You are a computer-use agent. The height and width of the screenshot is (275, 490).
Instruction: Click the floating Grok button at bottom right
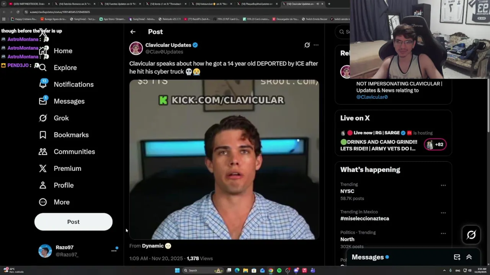[471, 235]
